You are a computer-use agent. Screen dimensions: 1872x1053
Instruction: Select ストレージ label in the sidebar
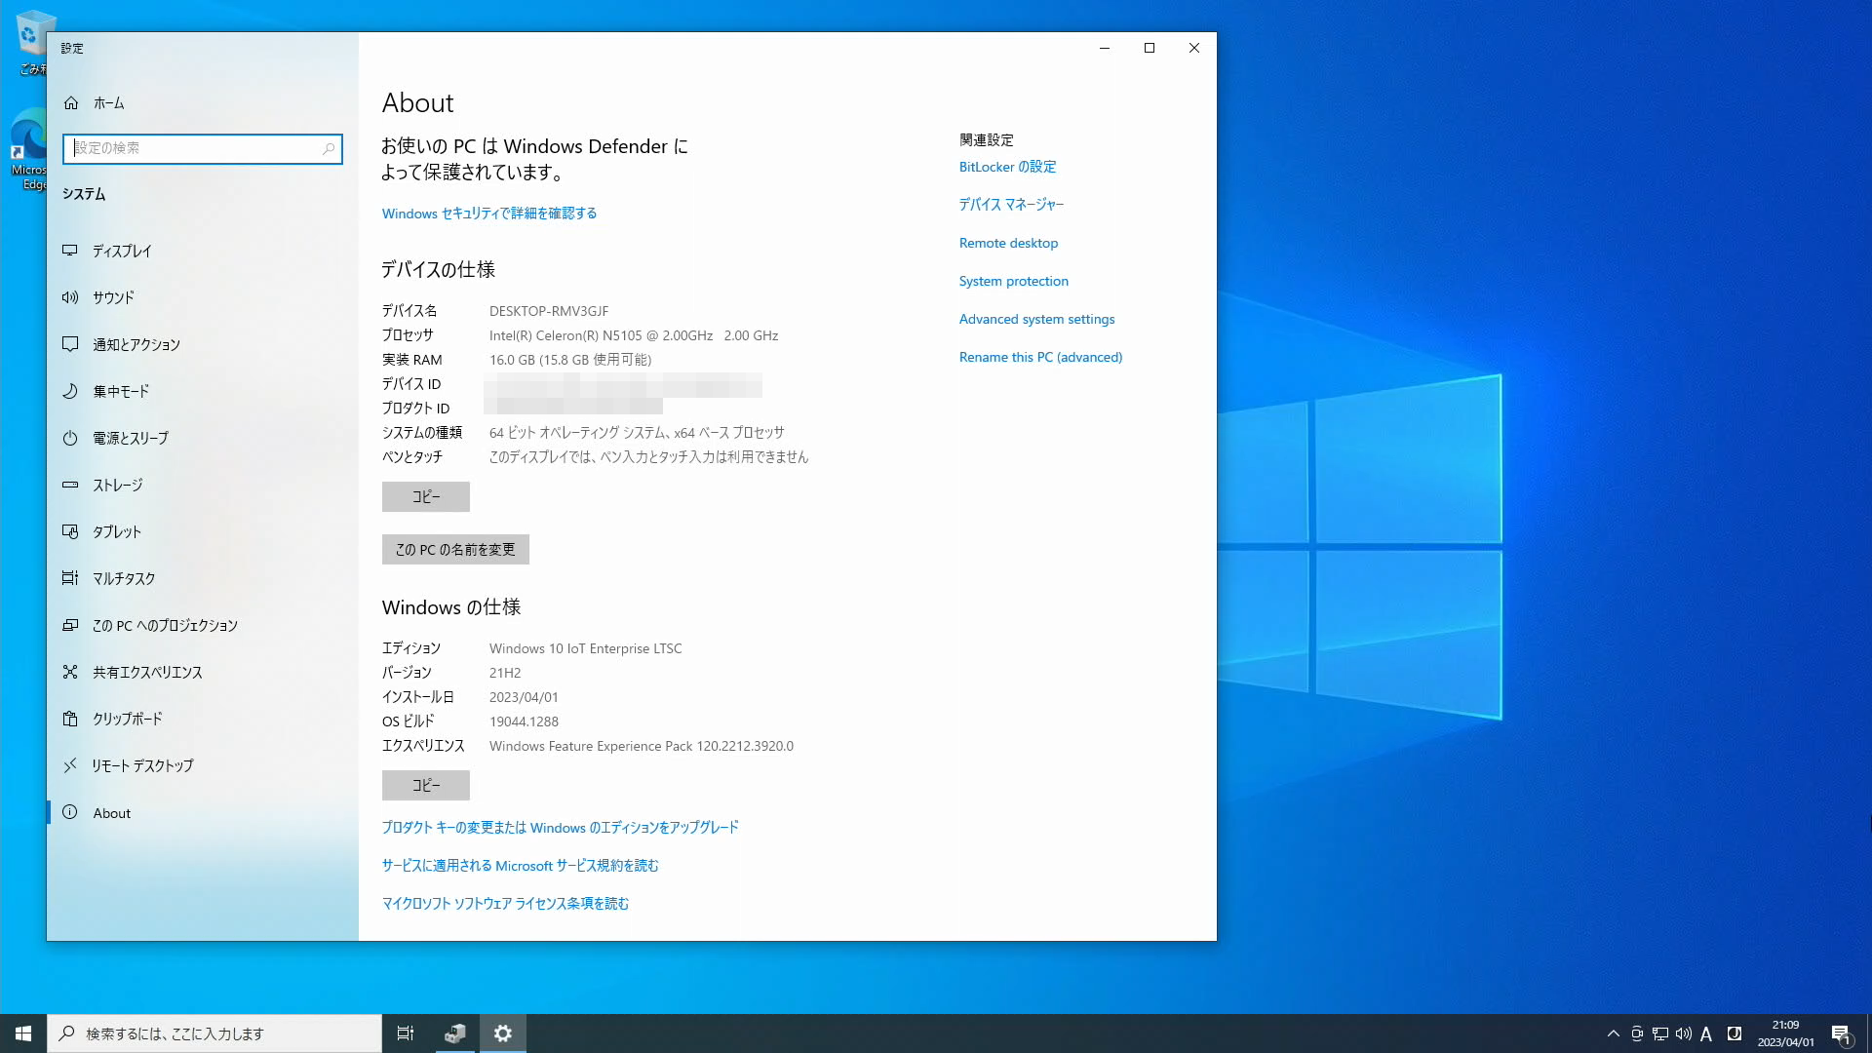point(117,486)
